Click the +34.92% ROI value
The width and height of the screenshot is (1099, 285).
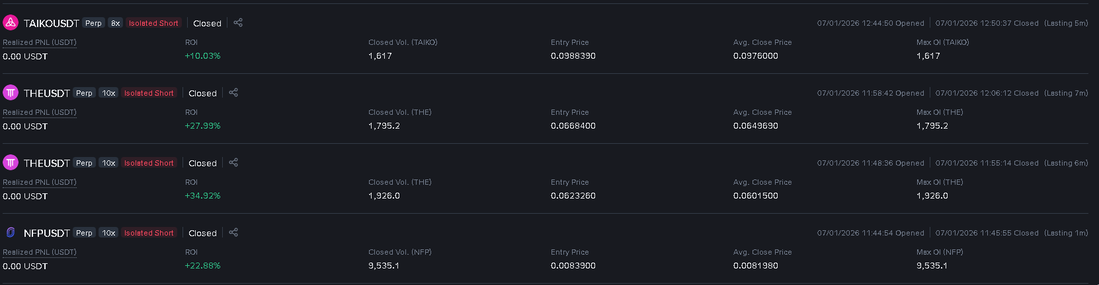coord(203,196)
